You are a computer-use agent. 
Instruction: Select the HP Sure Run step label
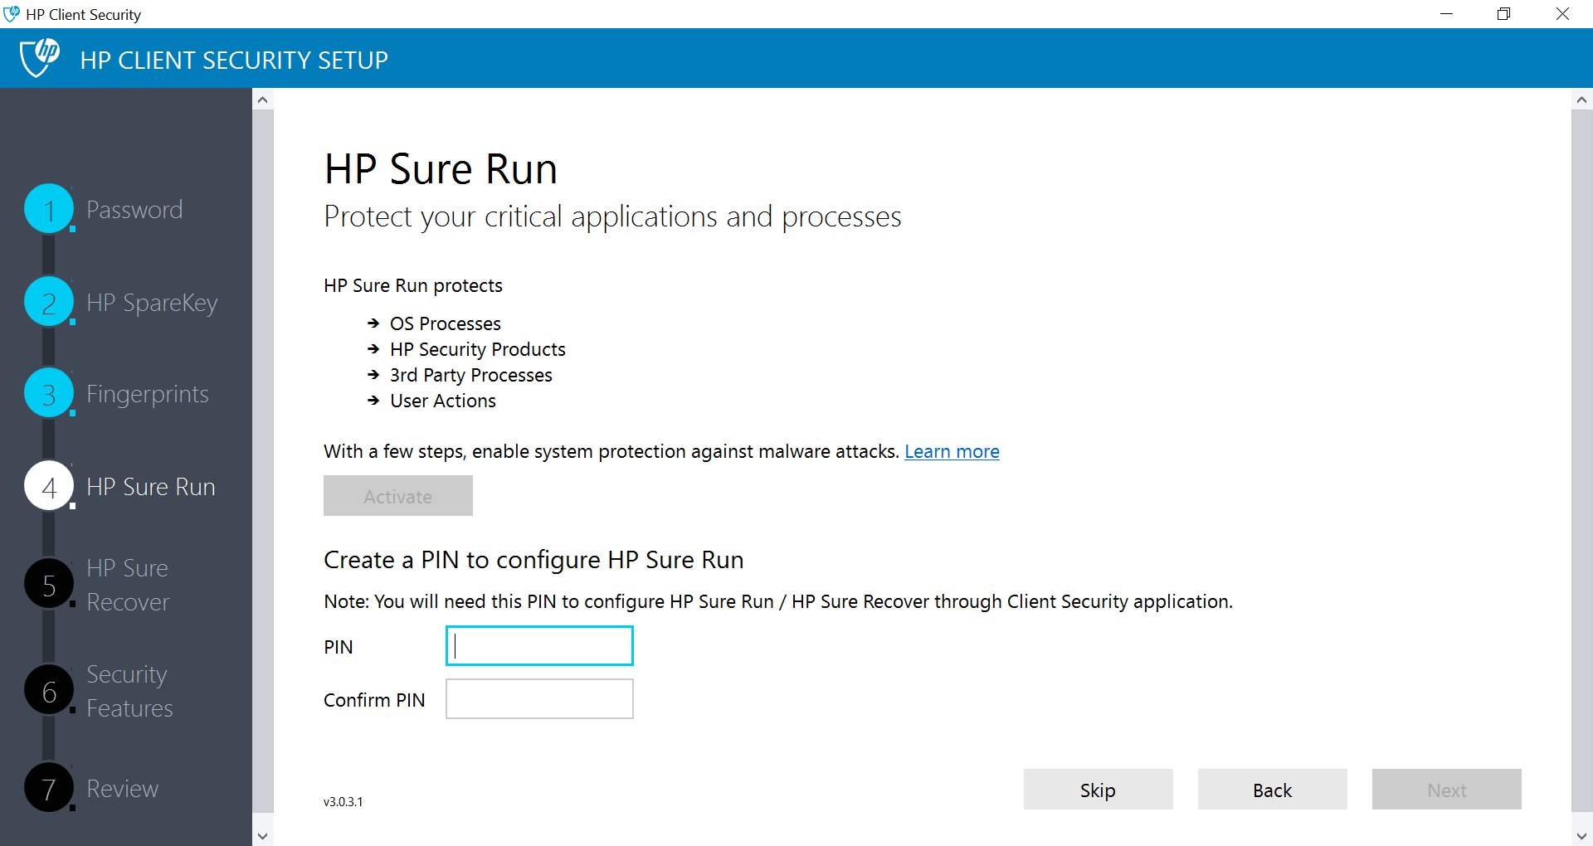[x=151, y=487]
